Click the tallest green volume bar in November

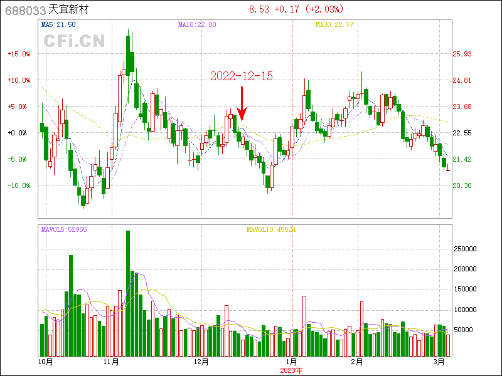128,293
